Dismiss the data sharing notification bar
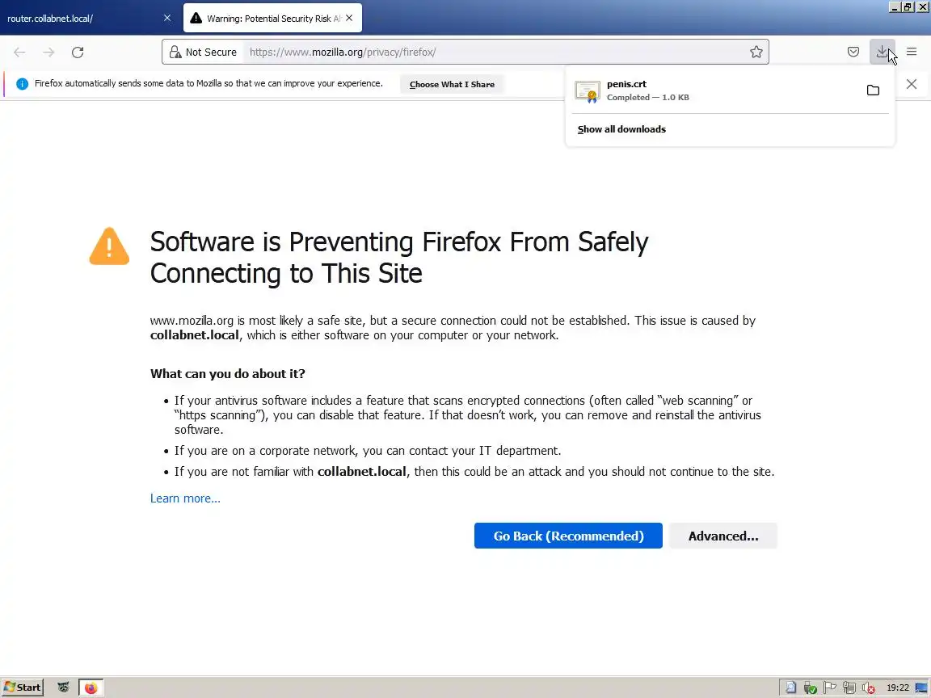The height and width of the screenshot is (698, 931). [x=911, y=84]
